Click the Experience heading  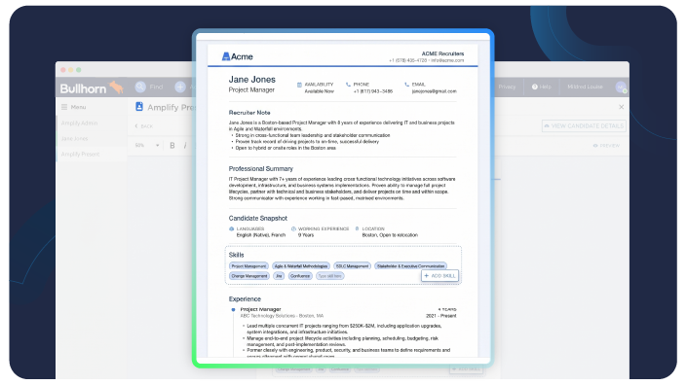click(x=245, y=299)
